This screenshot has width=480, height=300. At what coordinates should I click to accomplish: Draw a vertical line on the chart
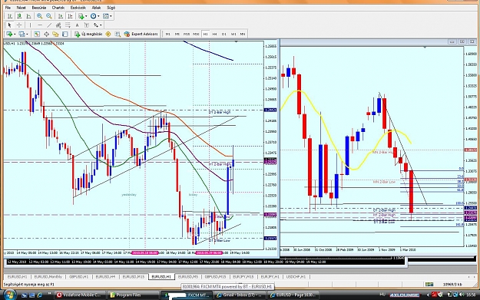(x=30, y=25)
